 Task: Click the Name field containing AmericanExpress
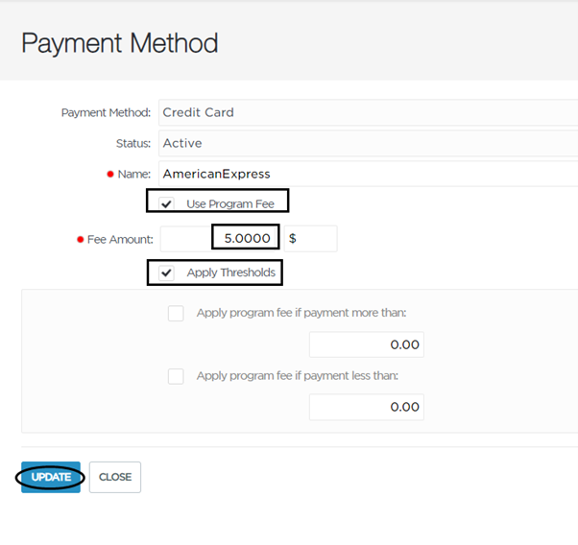369,174
